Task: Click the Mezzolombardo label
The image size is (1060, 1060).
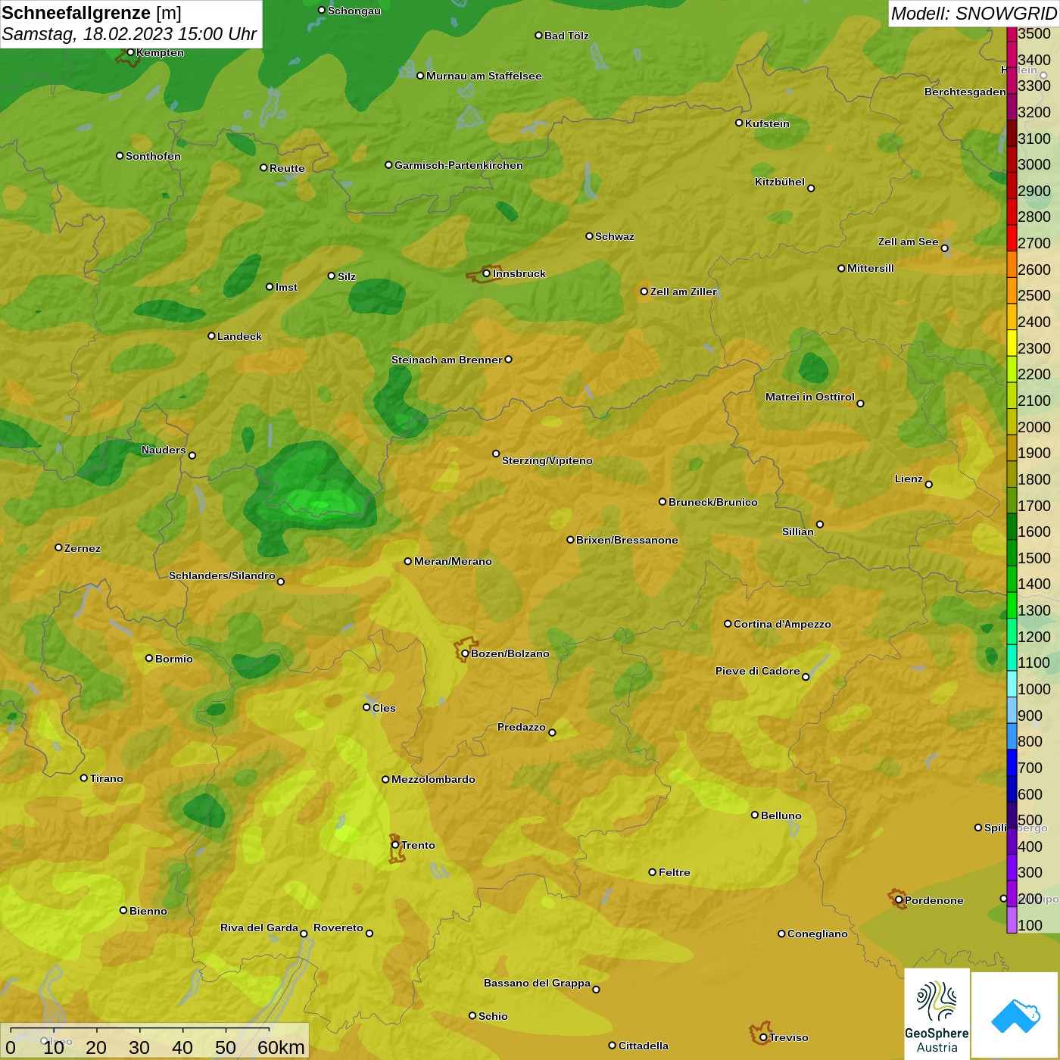Action: click(x=433, y=779)
